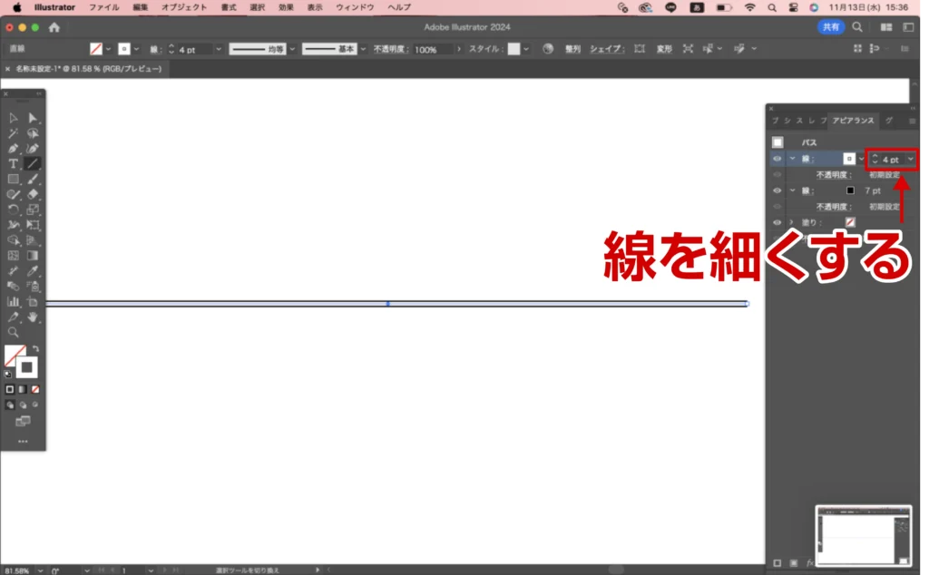Screen dimensions: 929x575
Task: Select the Type tool in the toolbar
Action: coord(14,164)
